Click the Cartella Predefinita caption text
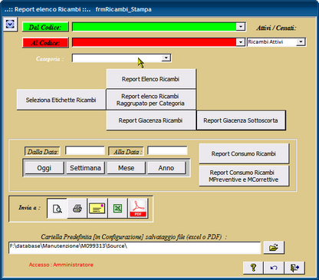The height and width of the screenshot is (280, 319). click(x=134, y=237)
